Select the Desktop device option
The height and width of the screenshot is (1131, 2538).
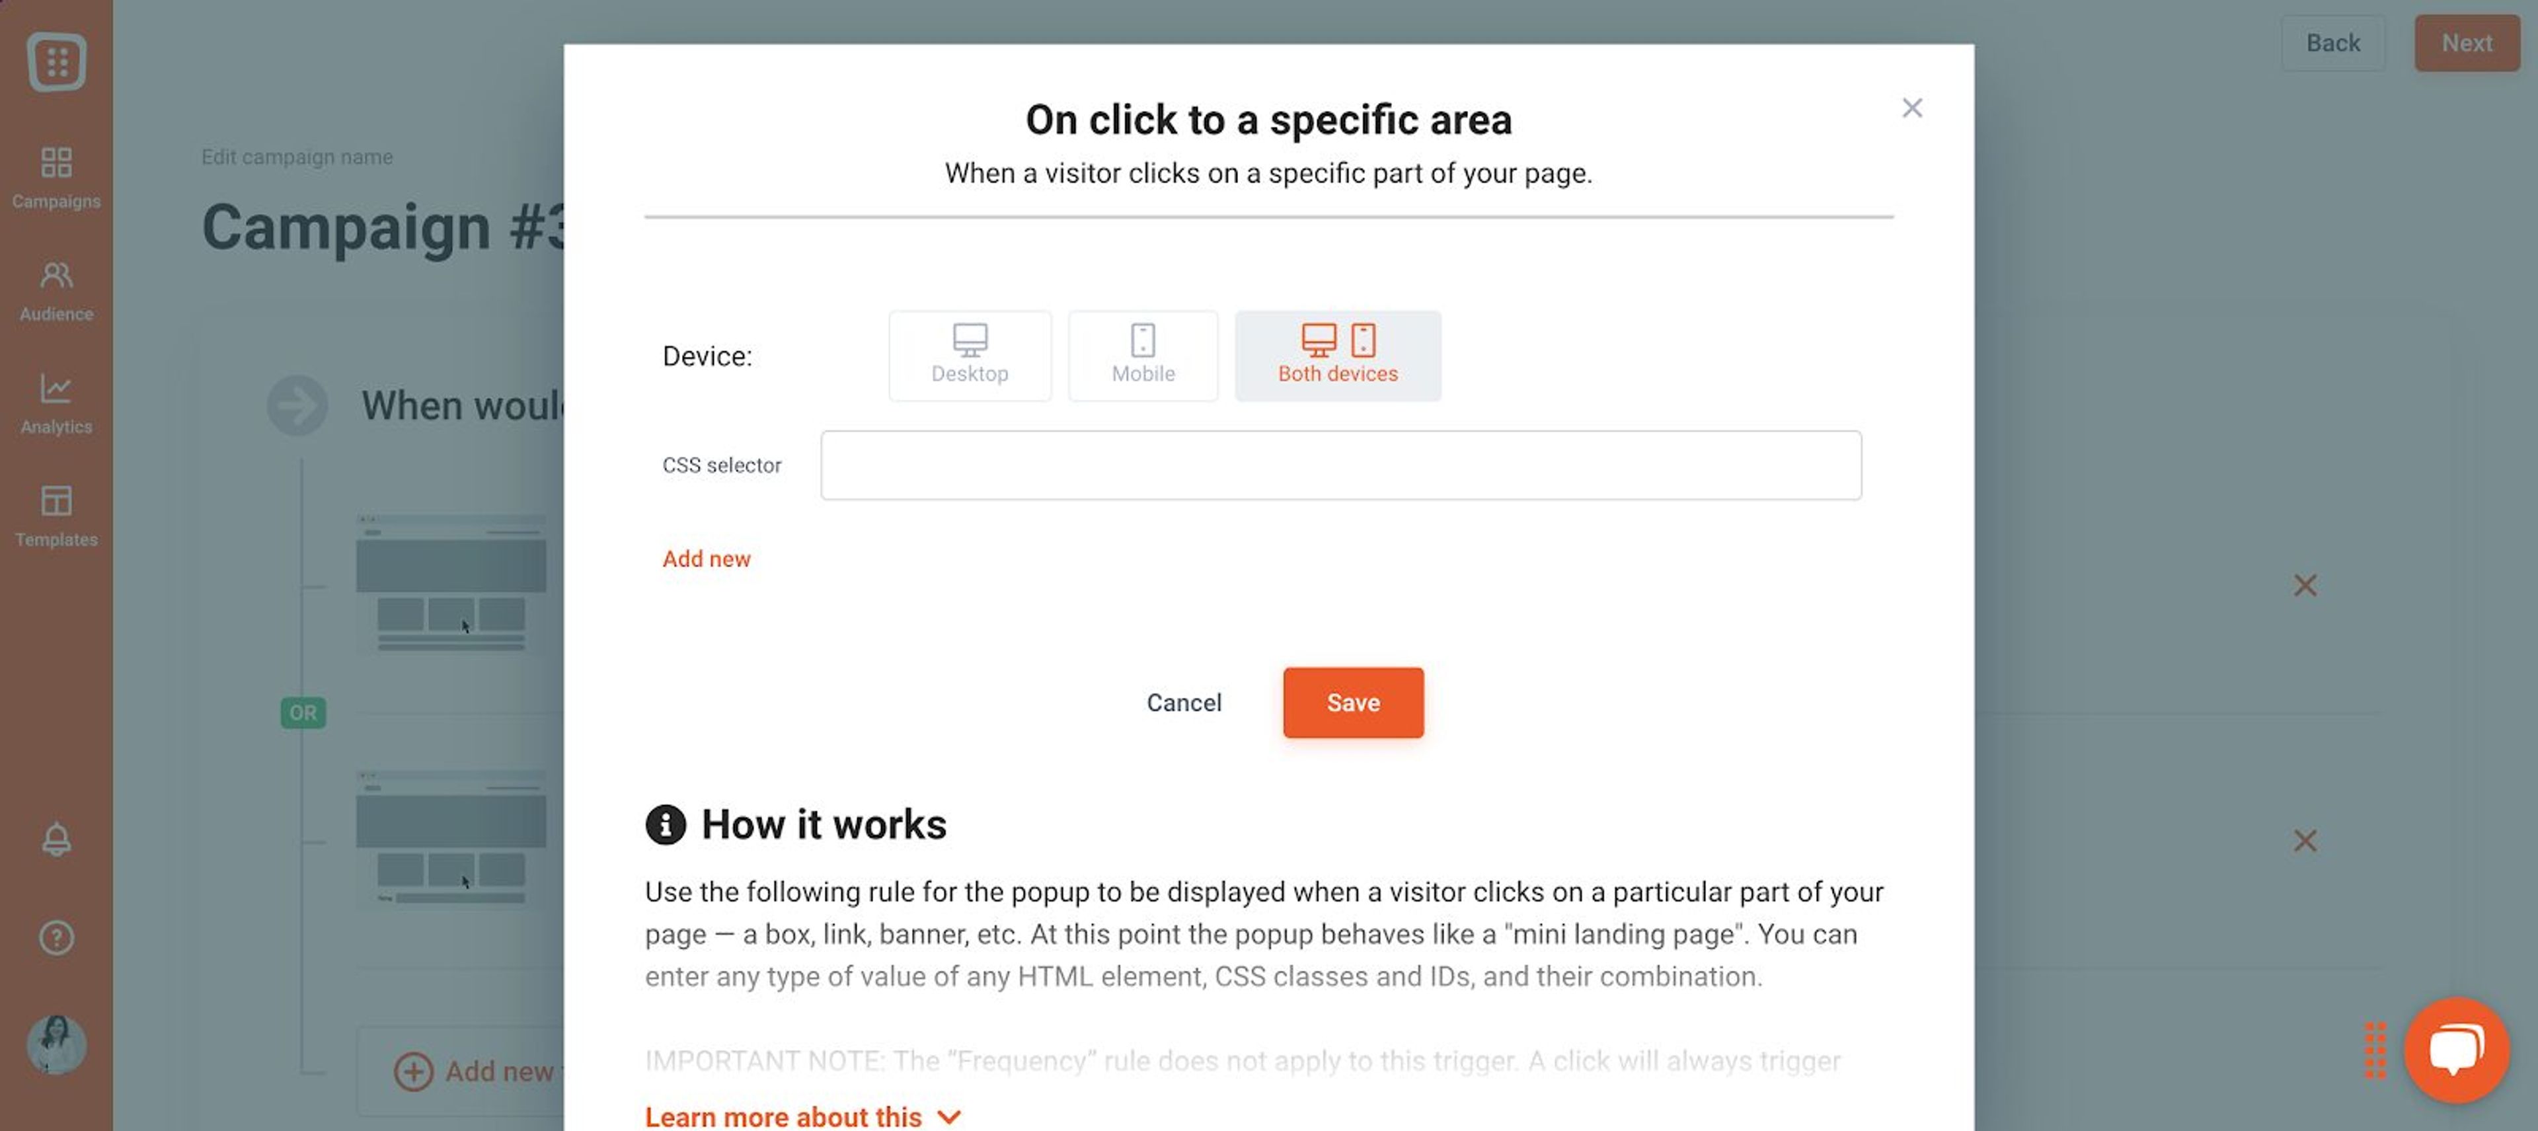[970, 356]
